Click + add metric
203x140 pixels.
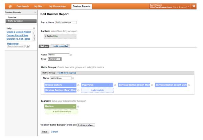(x=97, y=90)
